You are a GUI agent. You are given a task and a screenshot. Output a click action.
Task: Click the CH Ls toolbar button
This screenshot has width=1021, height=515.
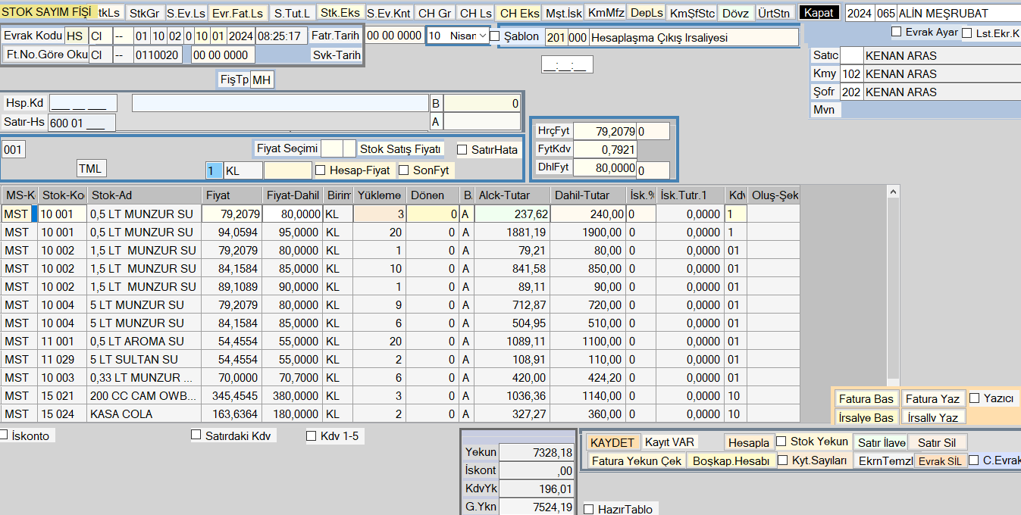pos(476,13)
